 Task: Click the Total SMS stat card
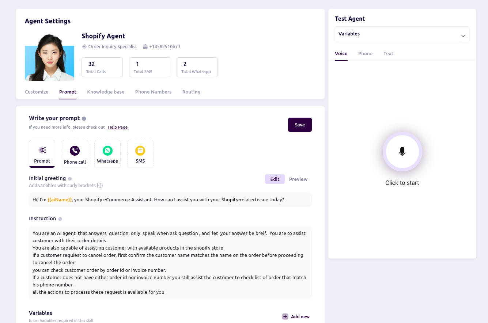tap(150, 67)
